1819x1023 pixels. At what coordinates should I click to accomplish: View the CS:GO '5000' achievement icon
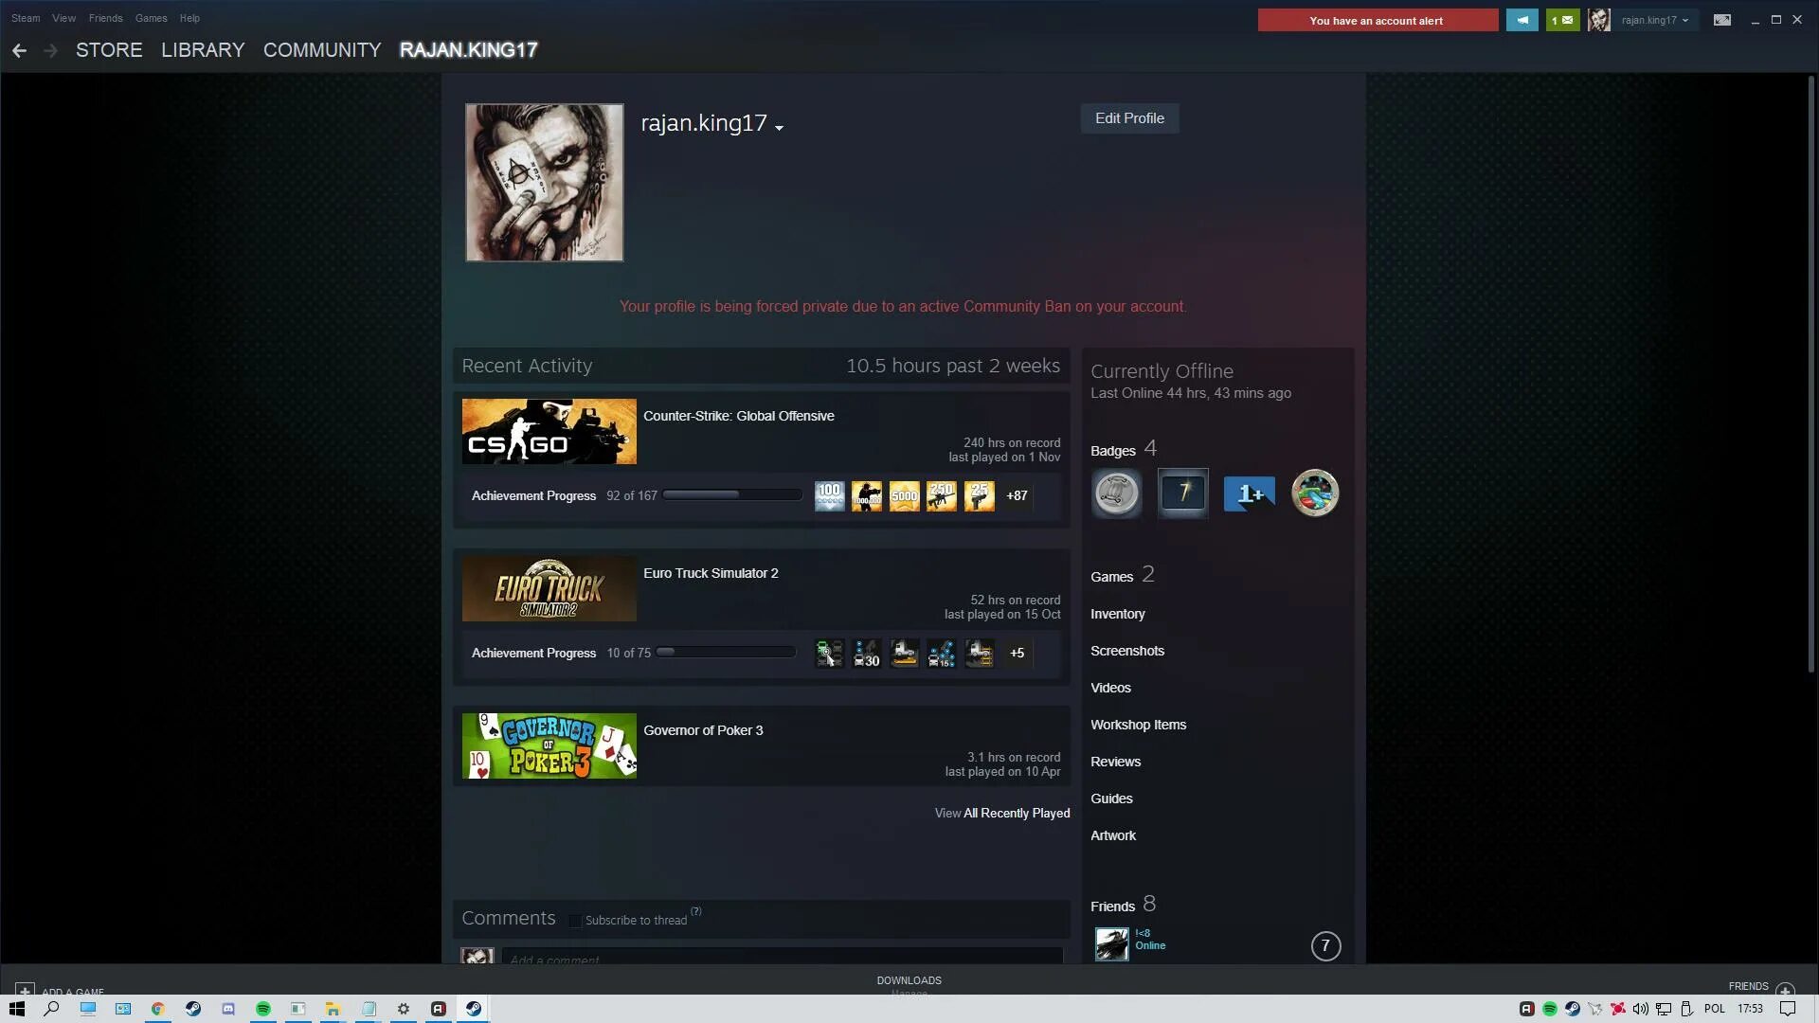[904, 495]
